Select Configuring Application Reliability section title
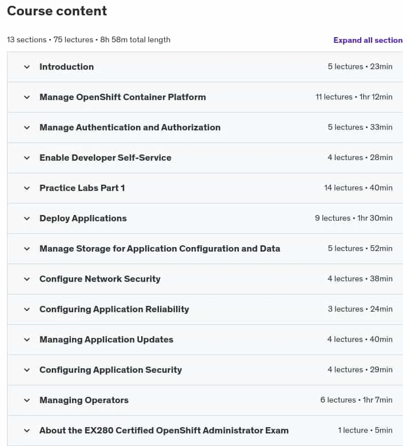 point(114,309)
